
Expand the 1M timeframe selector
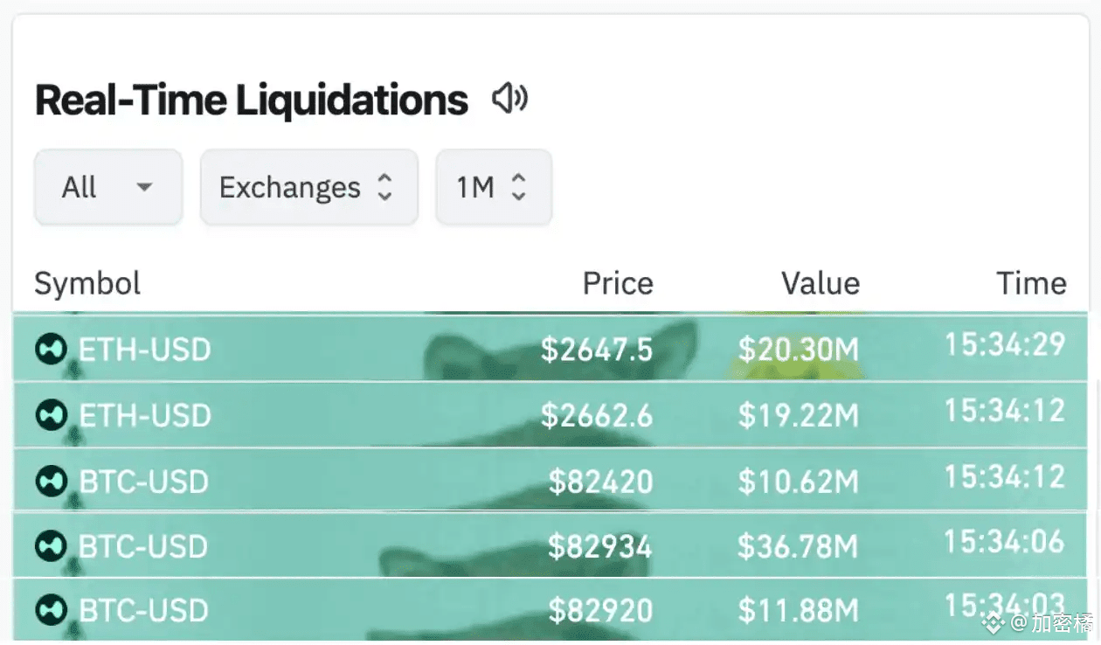493,187
